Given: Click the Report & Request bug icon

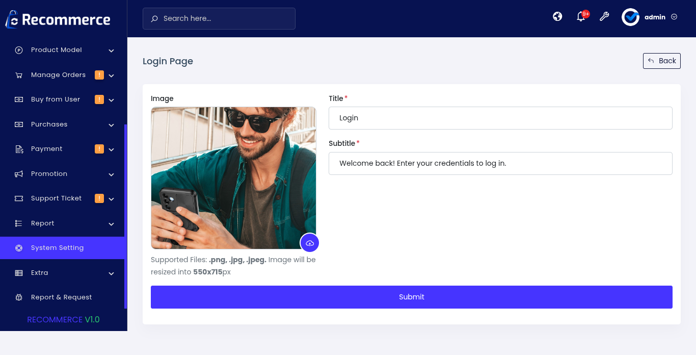Looking at the screenshot, I should (x=19, y=297).
